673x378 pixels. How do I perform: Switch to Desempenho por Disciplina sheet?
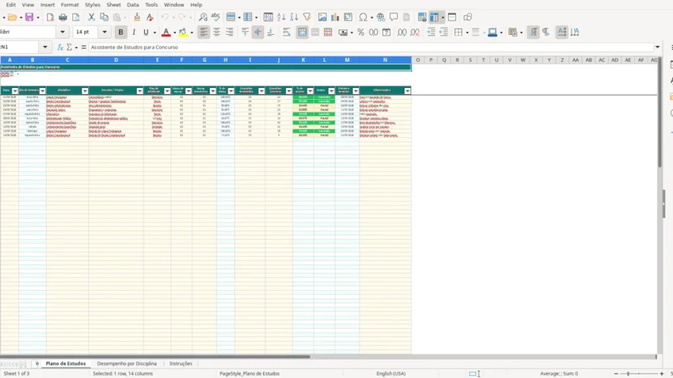click(127, 364)
